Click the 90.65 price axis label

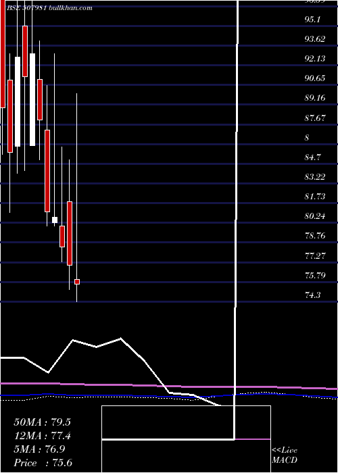315,78
